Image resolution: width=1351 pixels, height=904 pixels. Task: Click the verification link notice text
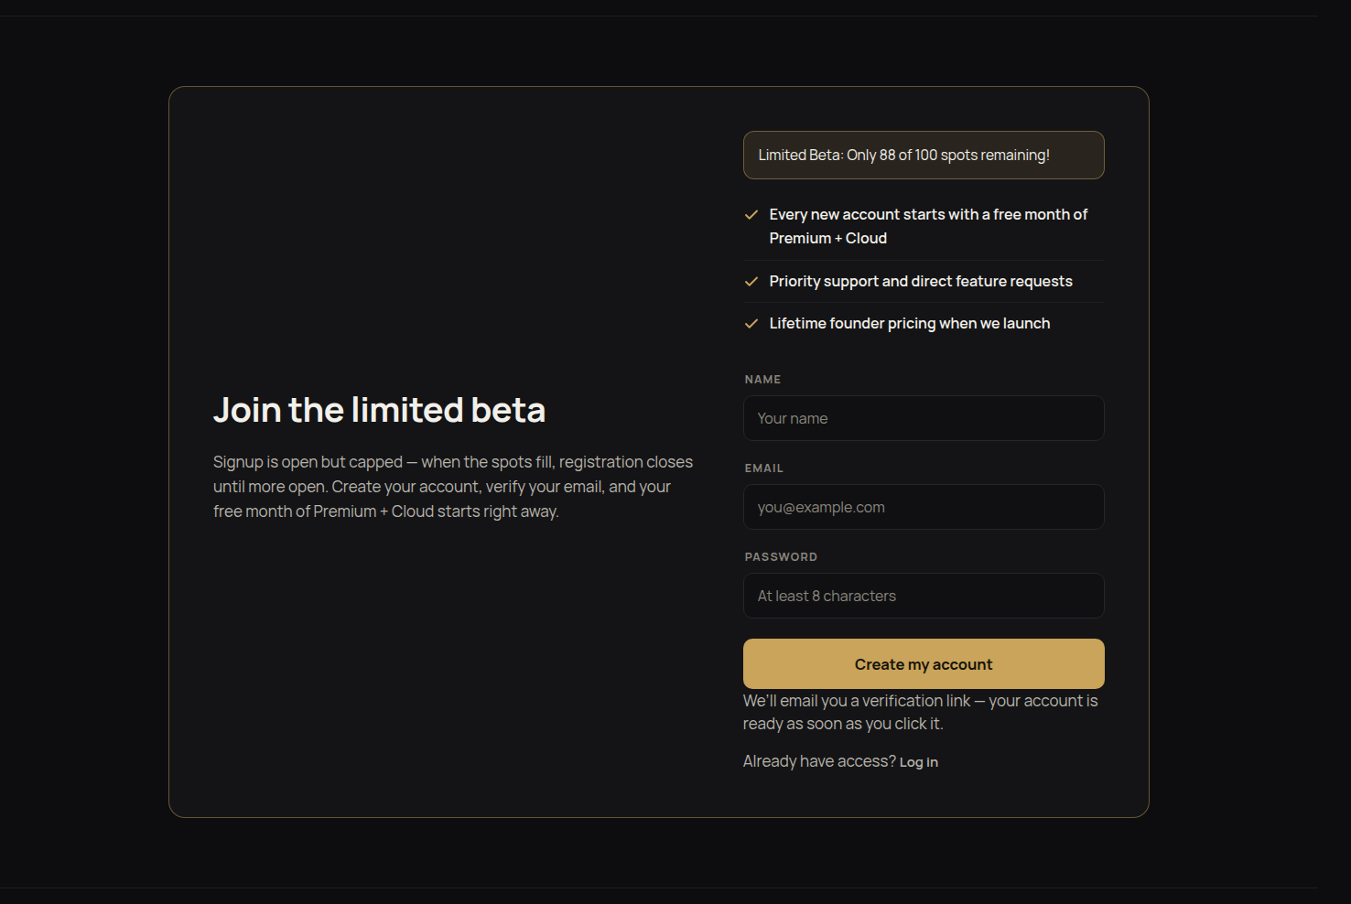coord(920,712)
